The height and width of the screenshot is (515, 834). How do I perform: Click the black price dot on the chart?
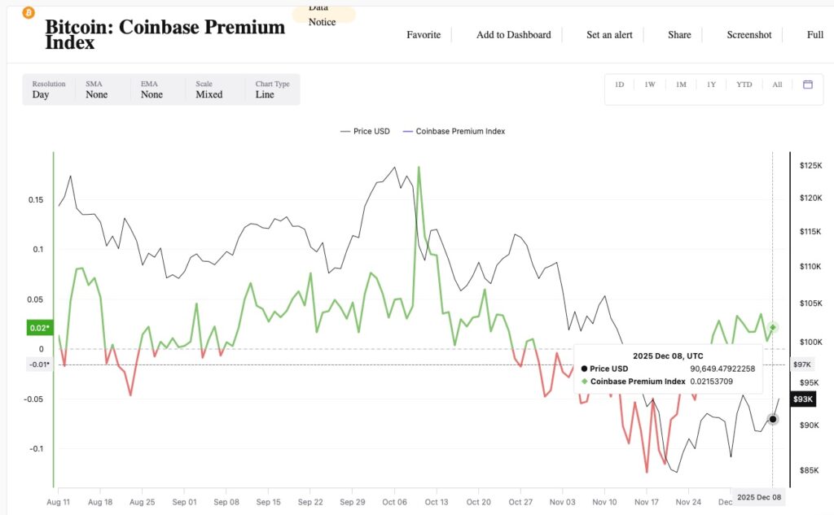point(773,419)
